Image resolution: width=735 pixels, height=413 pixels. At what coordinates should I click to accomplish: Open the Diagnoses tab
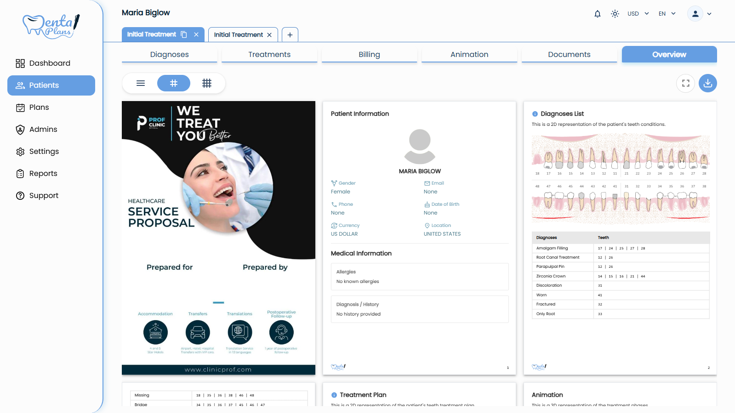[x=169, y=54]
